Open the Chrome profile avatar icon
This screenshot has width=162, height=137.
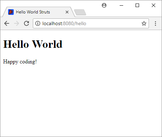coord(104,5)
